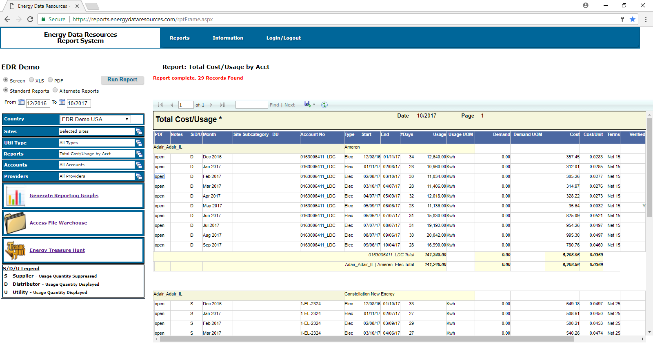The image size is (653, 351).
Task: Jump to last report page icon
Action: click(x=222, y=105)
